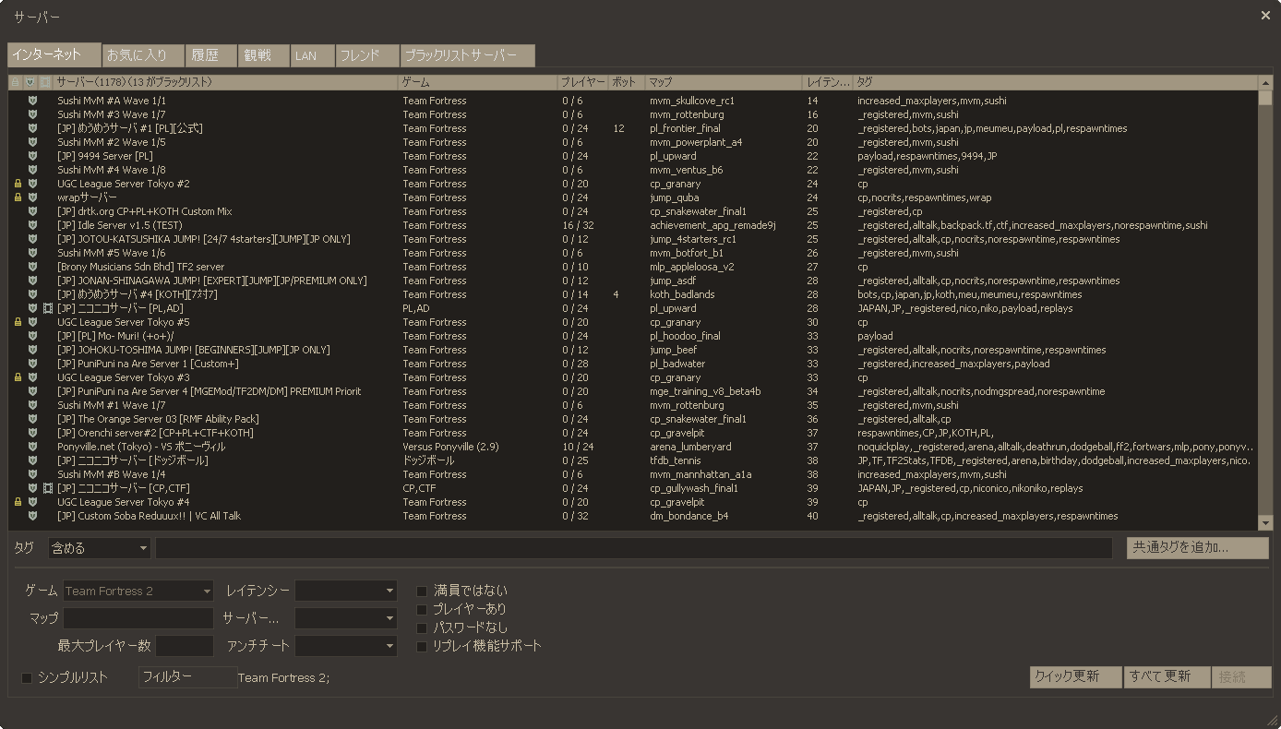
Task: Click the replay icon beside ニコニコサーバー [CP,CTF]
Action: 47,488
